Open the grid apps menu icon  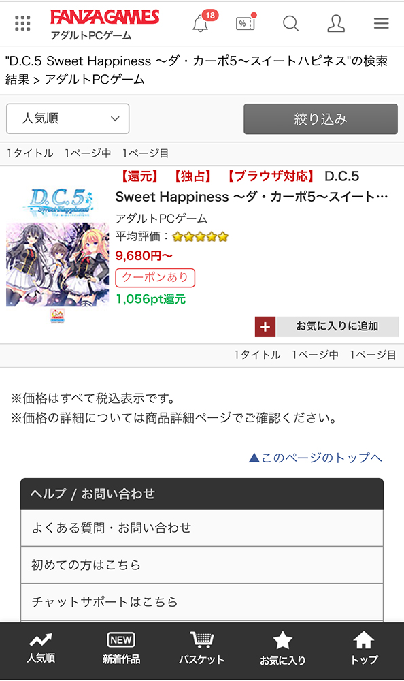22,23
